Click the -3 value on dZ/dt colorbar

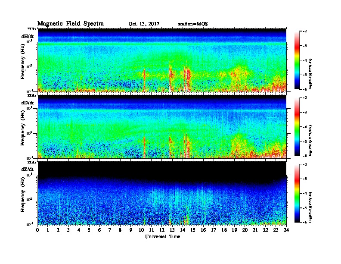[305, 179]
